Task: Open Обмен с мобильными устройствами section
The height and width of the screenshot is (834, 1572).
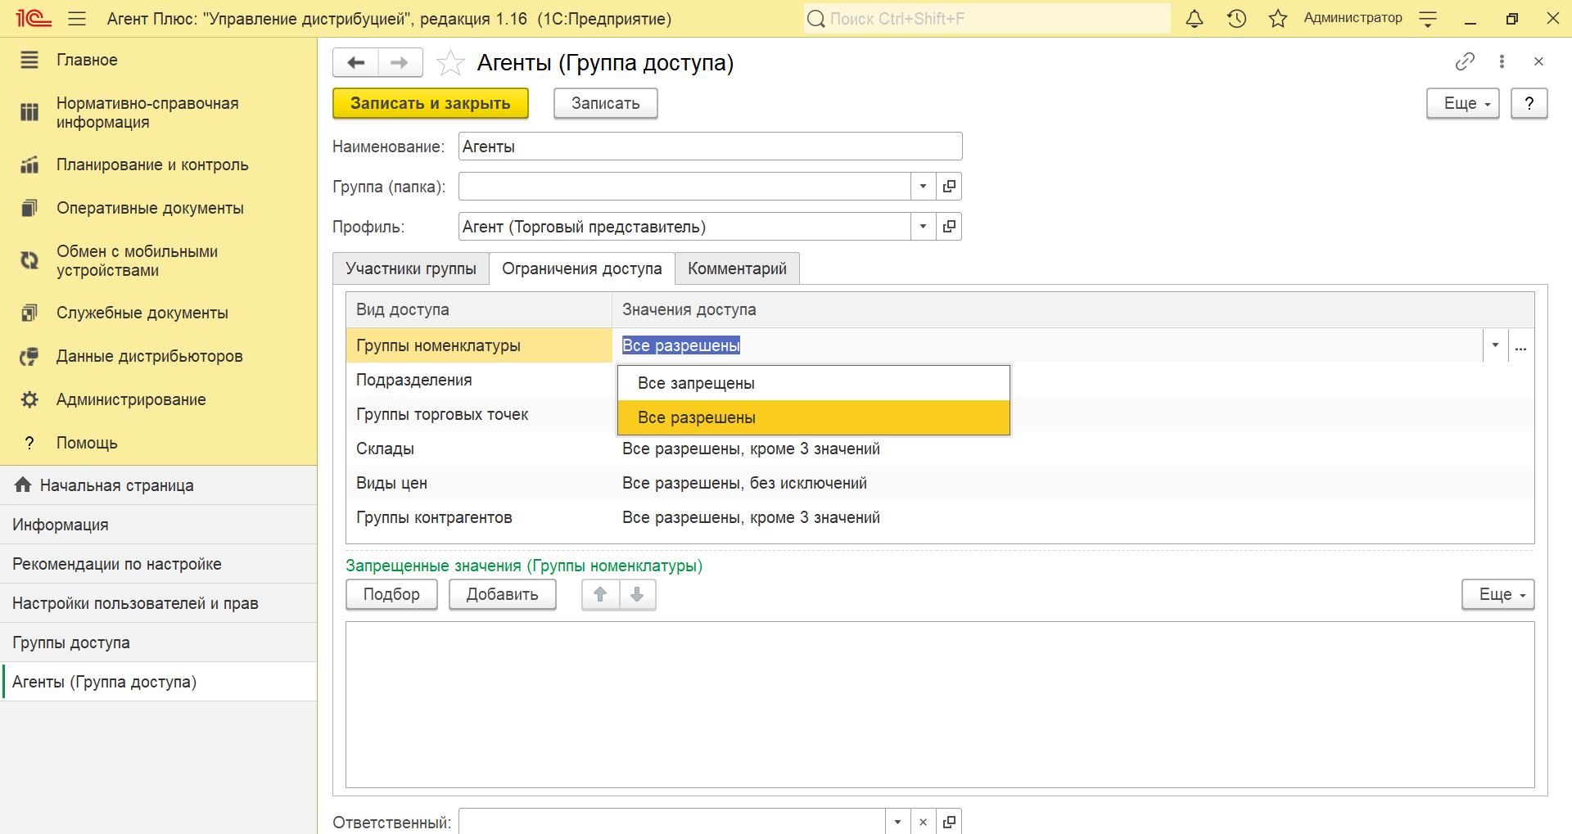Action: 158,261
